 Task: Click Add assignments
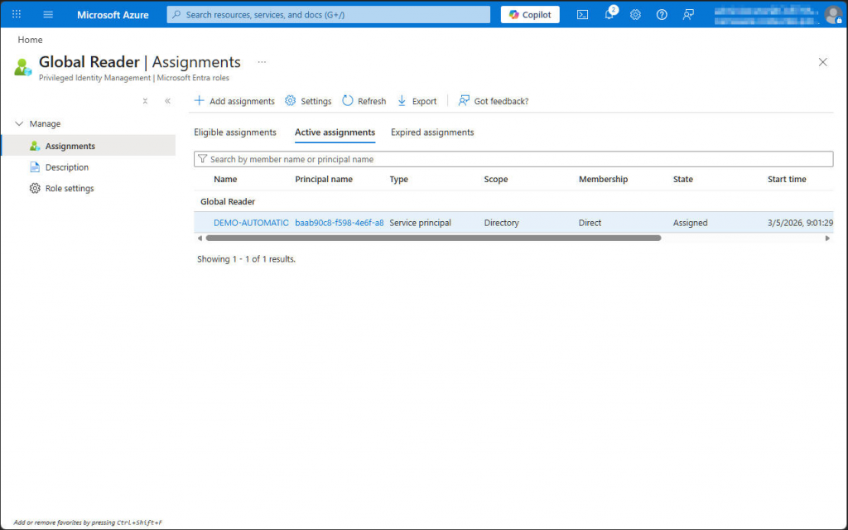(x=234, y=100)
